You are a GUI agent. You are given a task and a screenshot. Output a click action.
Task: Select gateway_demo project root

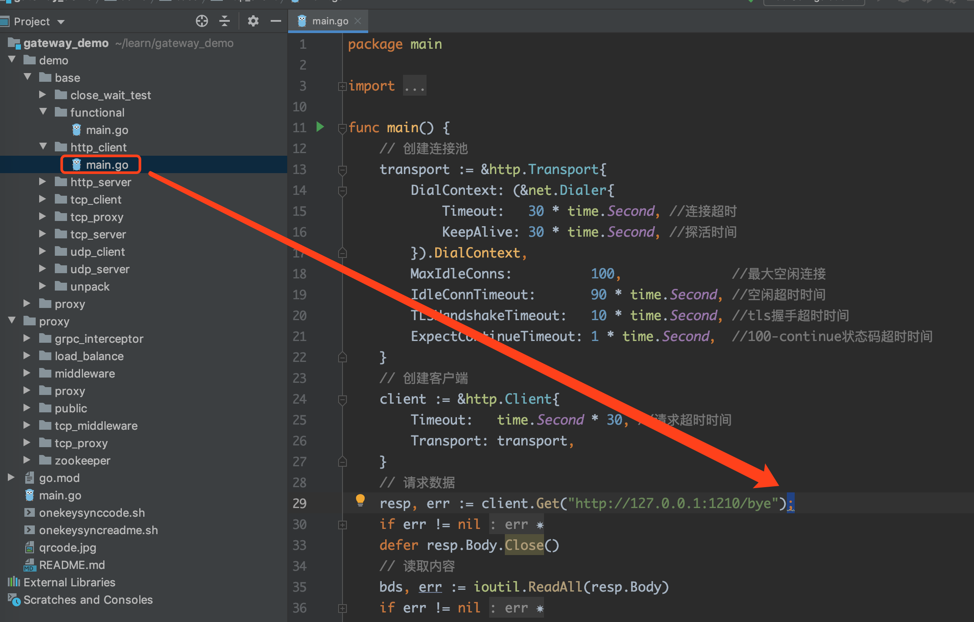click(x=66, y=43)
